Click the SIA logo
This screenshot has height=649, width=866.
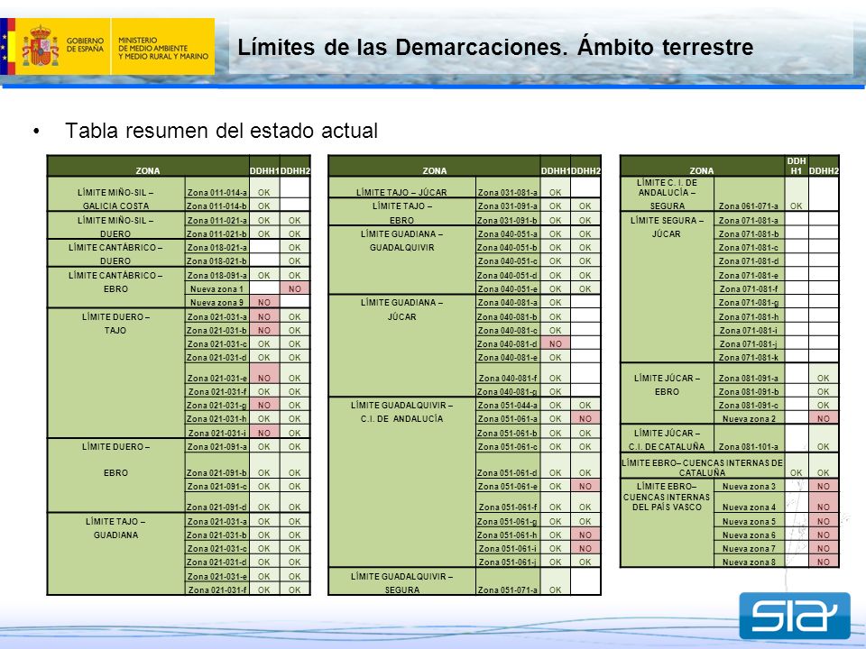[x=794, y=616]
